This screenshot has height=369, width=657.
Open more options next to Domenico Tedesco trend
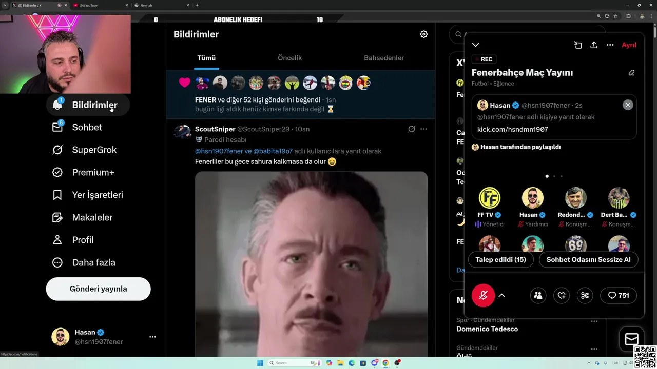point(594,321)
